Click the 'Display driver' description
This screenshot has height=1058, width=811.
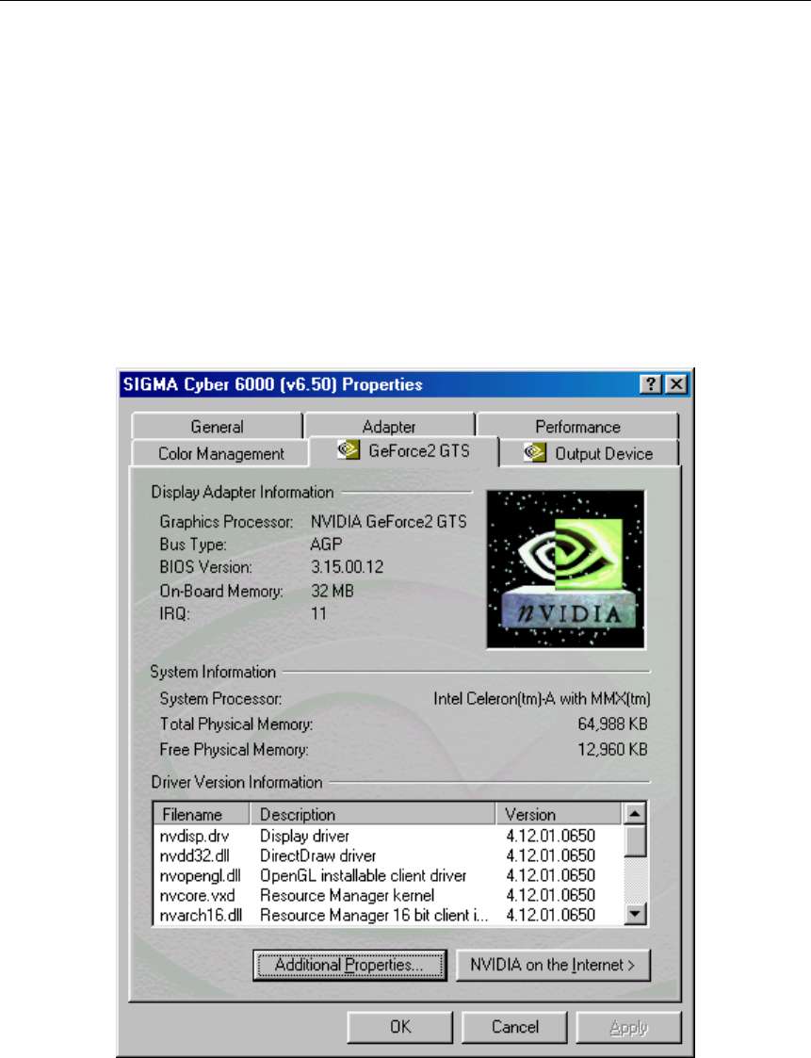point(305,836)
